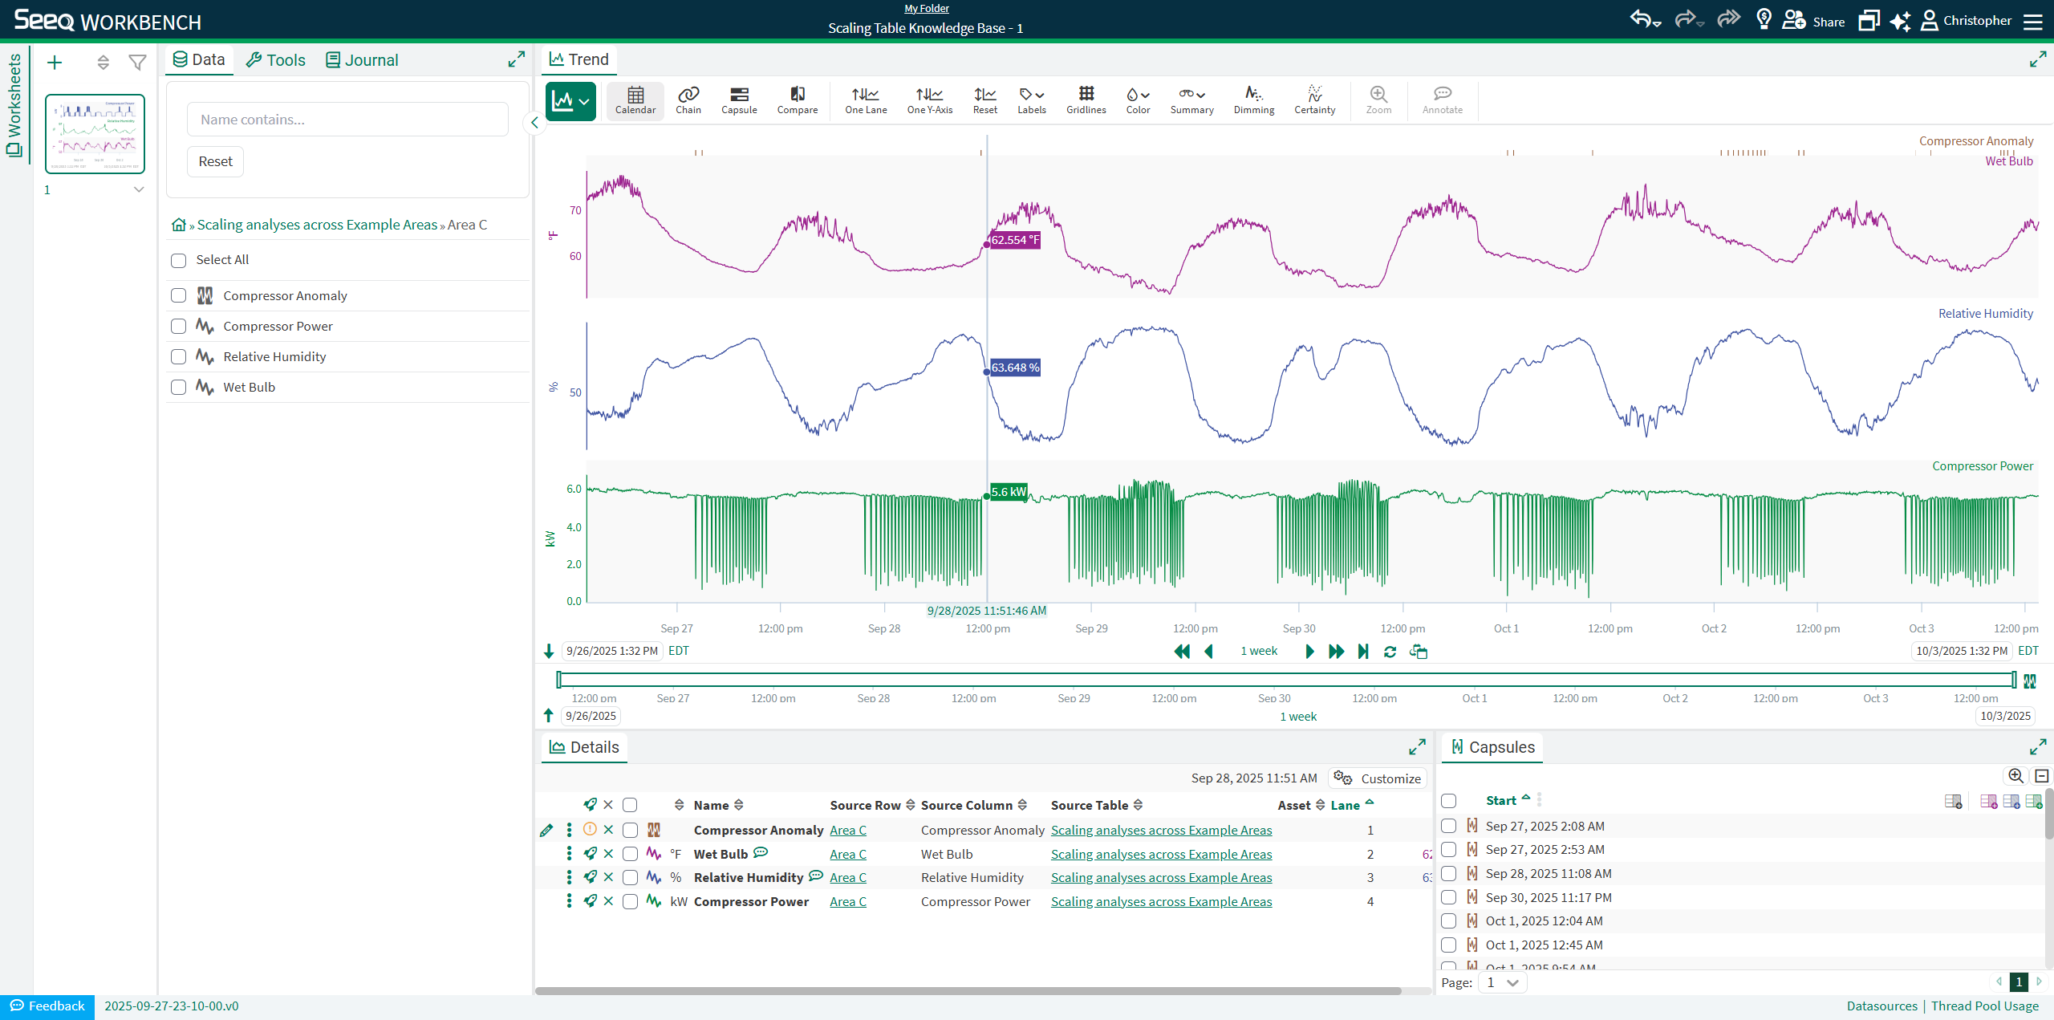Expand the Labels dropdown
The height and width of the screenshot is (1020, 2054).
pos(1031,100)
